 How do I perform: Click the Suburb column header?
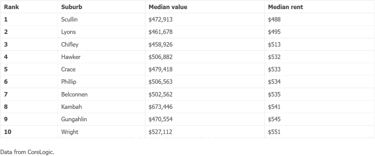[x=101, y=7]
